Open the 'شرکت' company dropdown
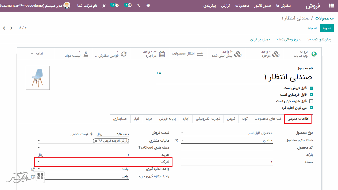 pyautogui.click(x=39, y=162)
